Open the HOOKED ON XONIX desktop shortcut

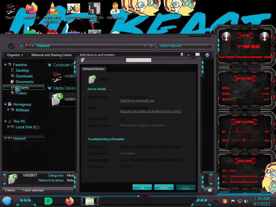tap(94, 13)
